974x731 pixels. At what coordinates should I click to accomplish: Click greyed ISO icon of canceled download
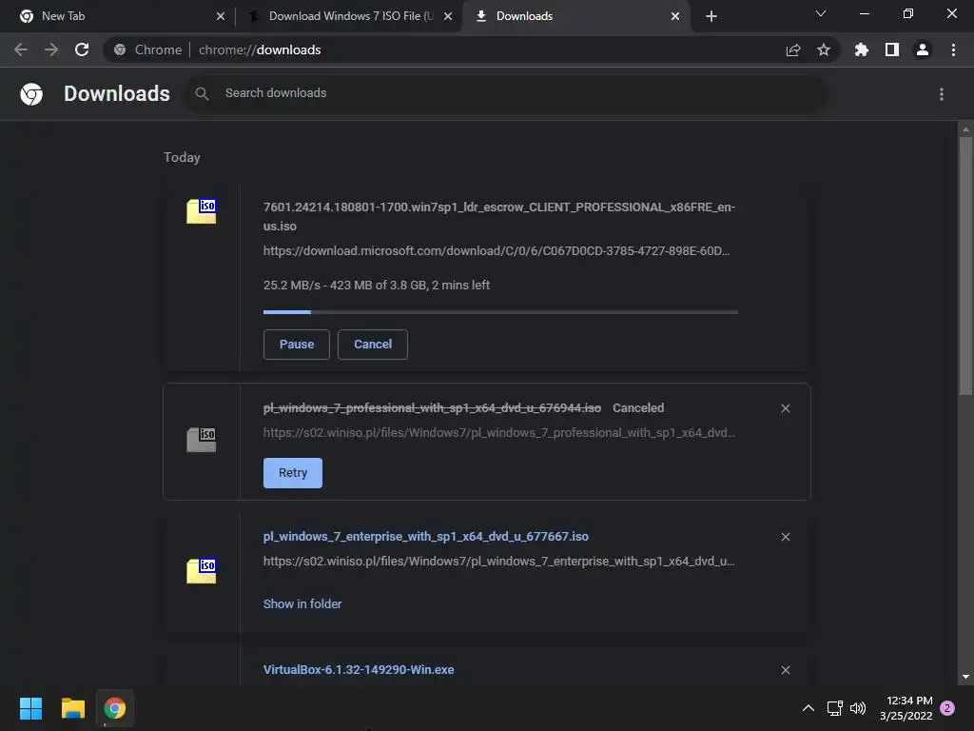click(x=202, y=440)
